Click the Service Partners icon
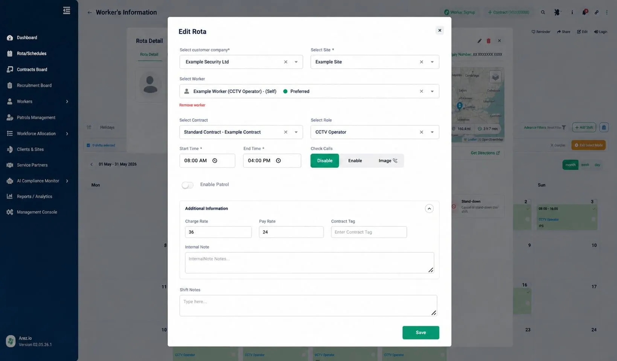The image size is (617, 361). coord(10,165)
